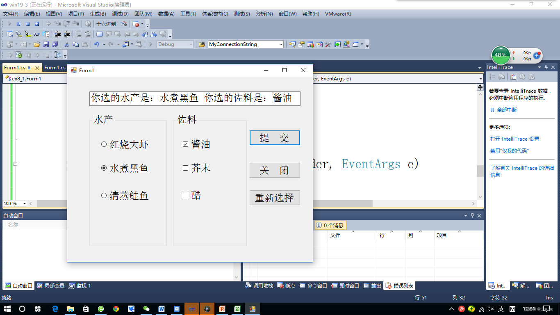Click the 关闭 button in Form1

tap(275, 170)
